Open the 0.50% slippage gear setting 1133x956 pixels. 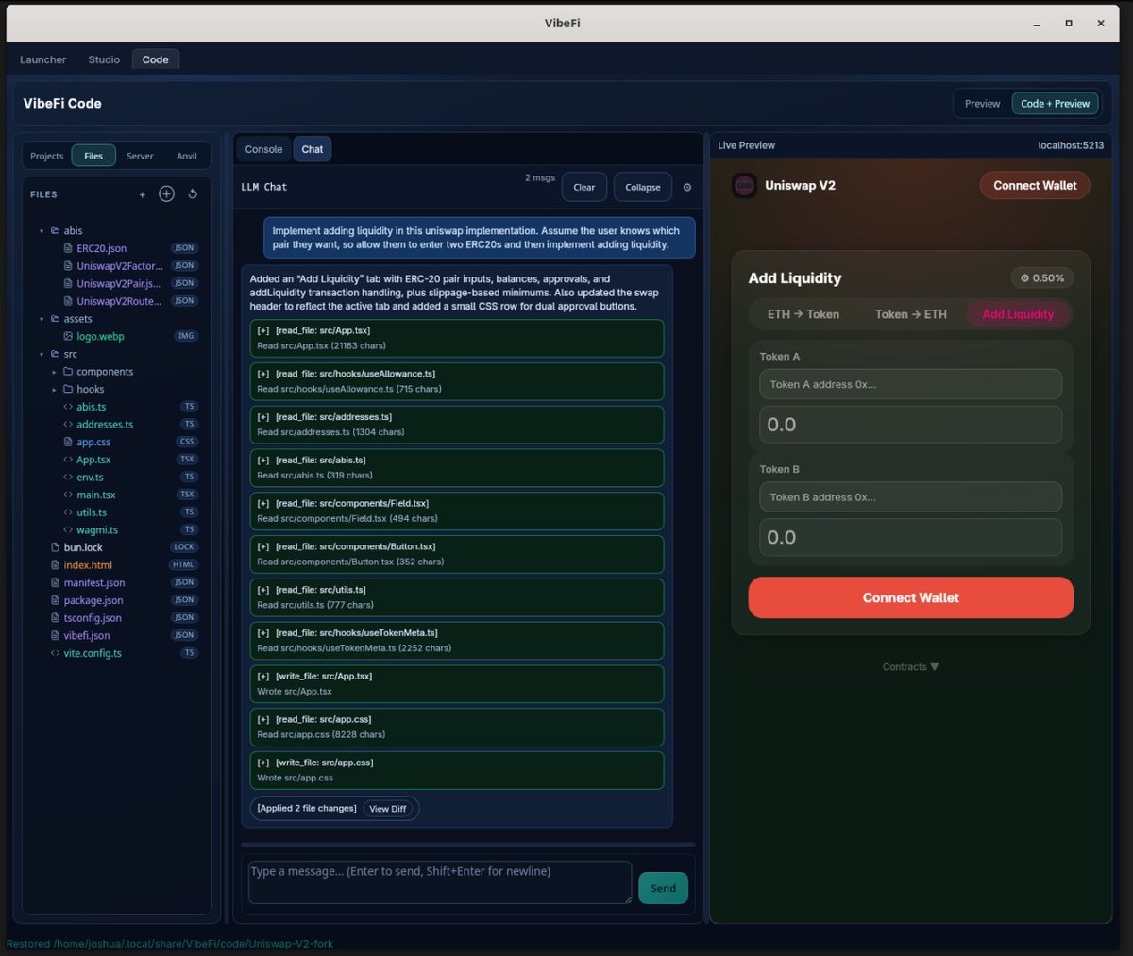[1042, 277]
